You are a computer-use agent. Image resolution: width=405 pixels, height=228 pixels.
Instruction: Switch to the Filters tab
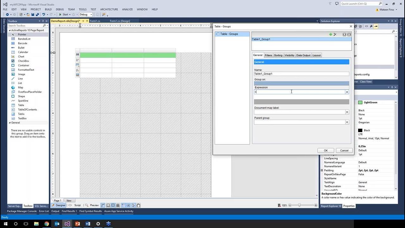pos(268,55)
